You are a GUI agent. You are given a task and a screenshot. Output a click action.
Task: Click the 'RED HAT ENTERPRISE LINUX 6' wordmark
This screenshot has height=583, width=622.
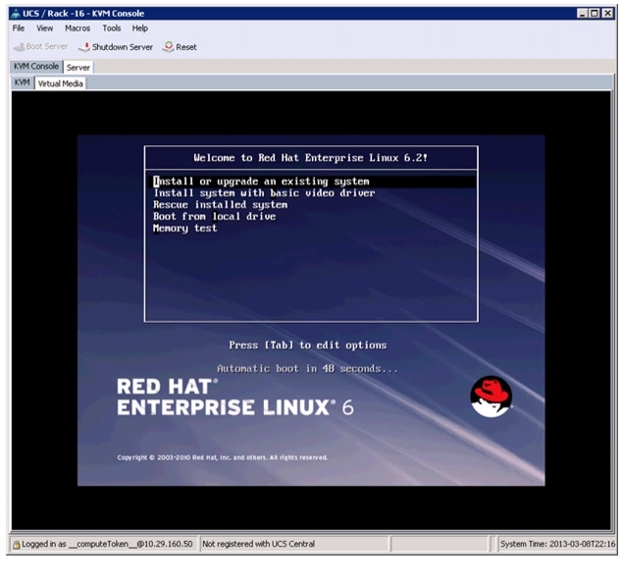(234, 397)
